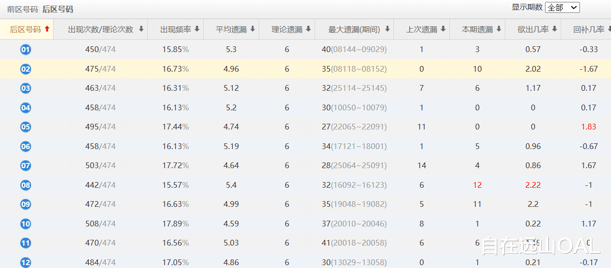Click the red 12 本期遗漏 value
Screen dimensions: 611x268
(x=477, y=185)
